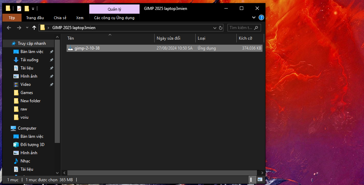Click the New folder icon in title bar
364x185 pixels.
click(27, 9)
